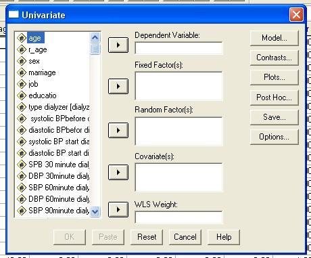Click the variable list scroll down arrow
The image size is (311, 258).
click(x=95, y=211)
